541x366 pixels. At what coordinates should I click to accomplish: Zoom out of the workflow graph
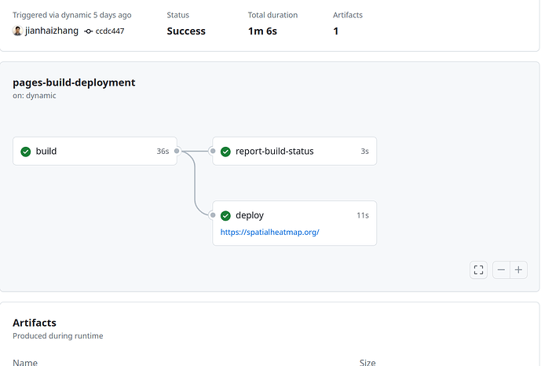[x=501, y=270]
